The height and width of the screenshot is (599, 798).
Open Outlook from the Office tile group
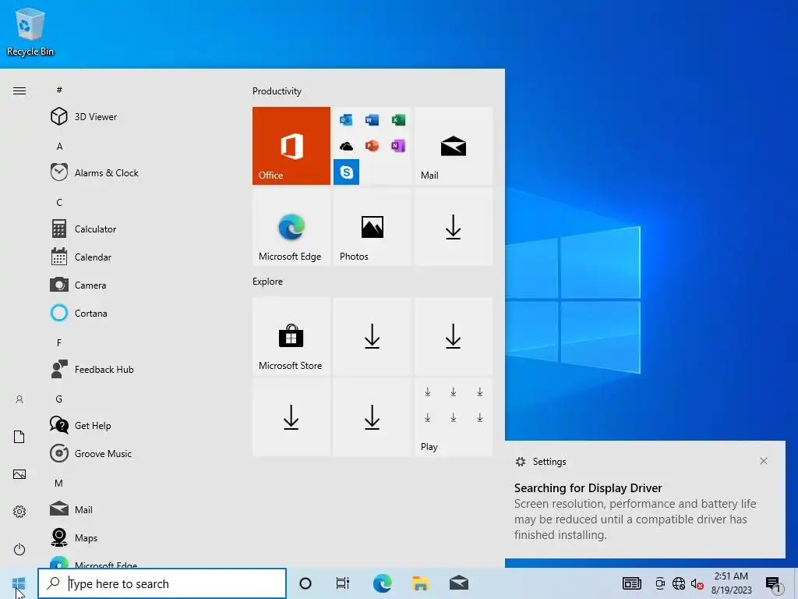(x=346, y=119)
